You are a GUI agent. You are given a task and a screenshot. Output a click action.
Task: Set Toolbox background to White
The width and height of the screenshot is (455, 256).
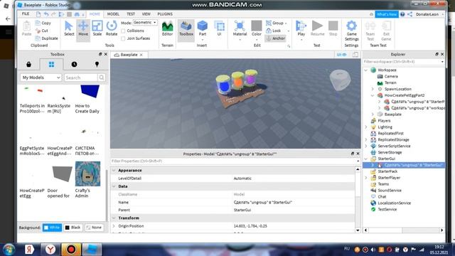pyautogui.click(x=52, y=228)
